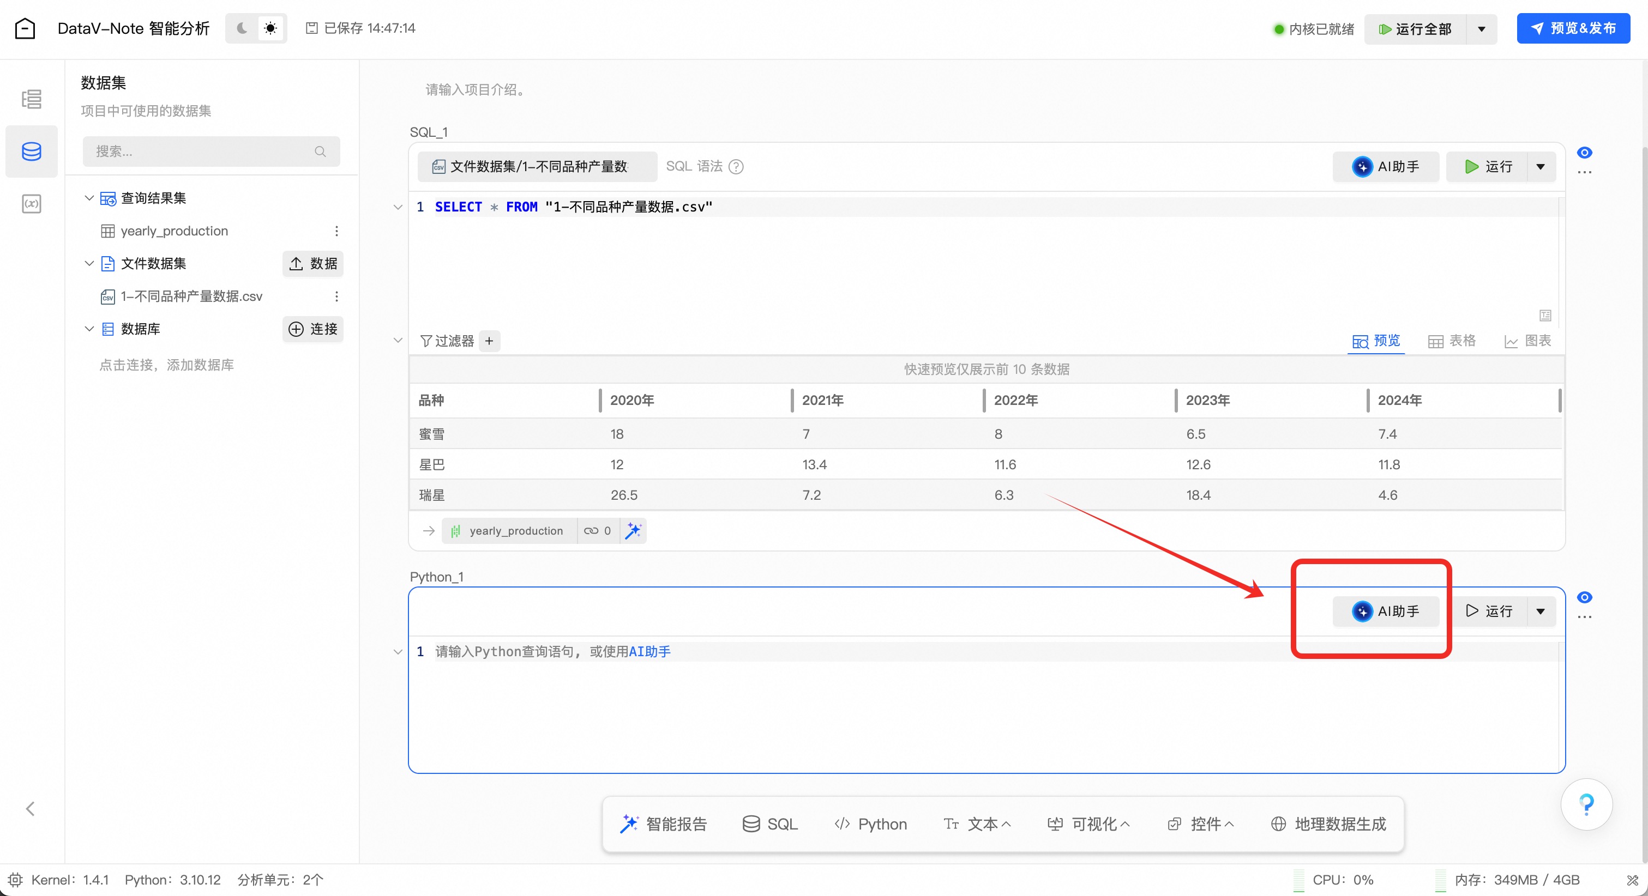Viewport: 1648px width, 896px height.
Task: Click the SQL syntax help icon
Action: (x=736, y=167)
